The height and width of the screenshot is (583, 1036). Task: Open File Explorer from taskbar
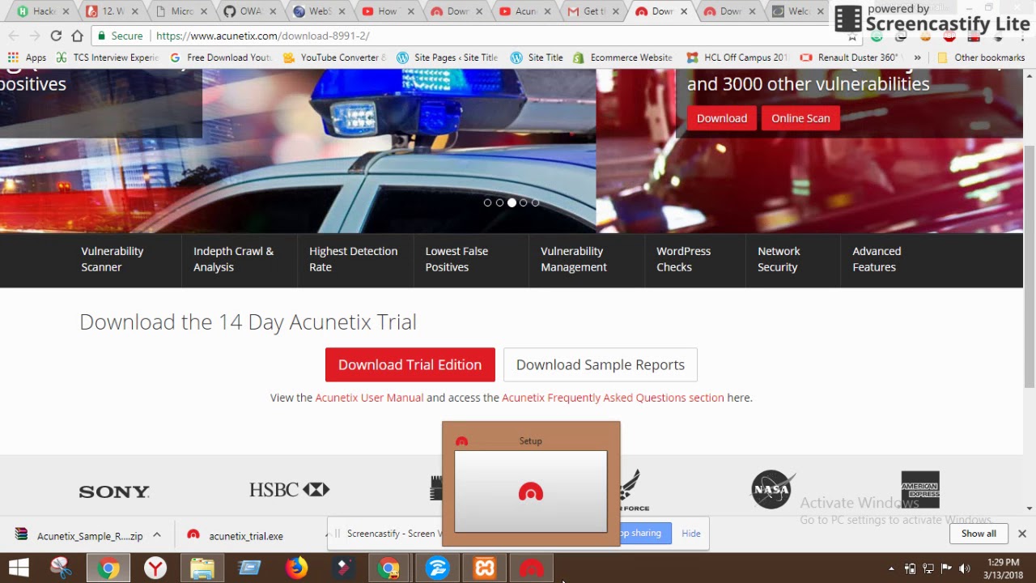click(x=202, y=568)
